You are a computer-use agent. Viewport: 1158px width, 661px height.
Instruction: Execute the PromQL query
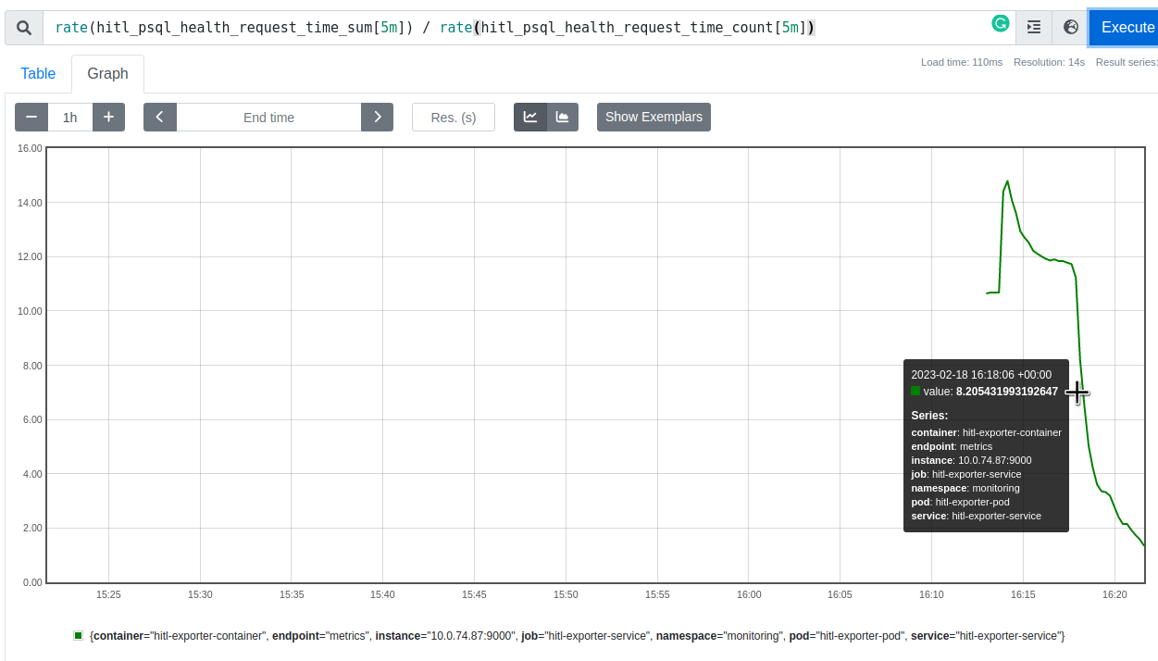tap(1124, 28)
